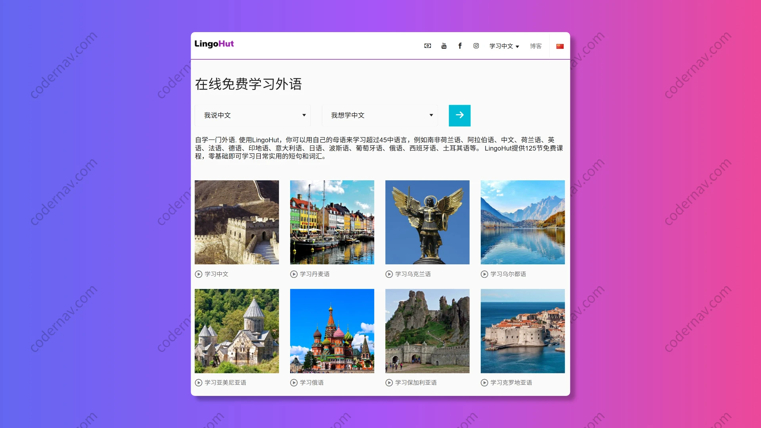Image resolution: width=761 pixels, height=428 pixels.
Task: Open the 我说中文 native language dropdown
Action: point(252,115)
